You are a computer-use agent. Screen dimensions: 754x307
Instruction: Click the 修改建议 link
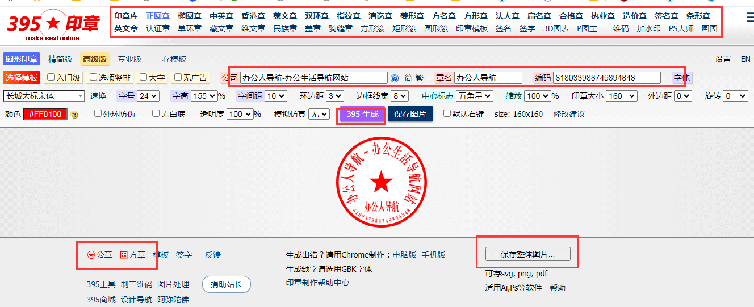(569, 114)
